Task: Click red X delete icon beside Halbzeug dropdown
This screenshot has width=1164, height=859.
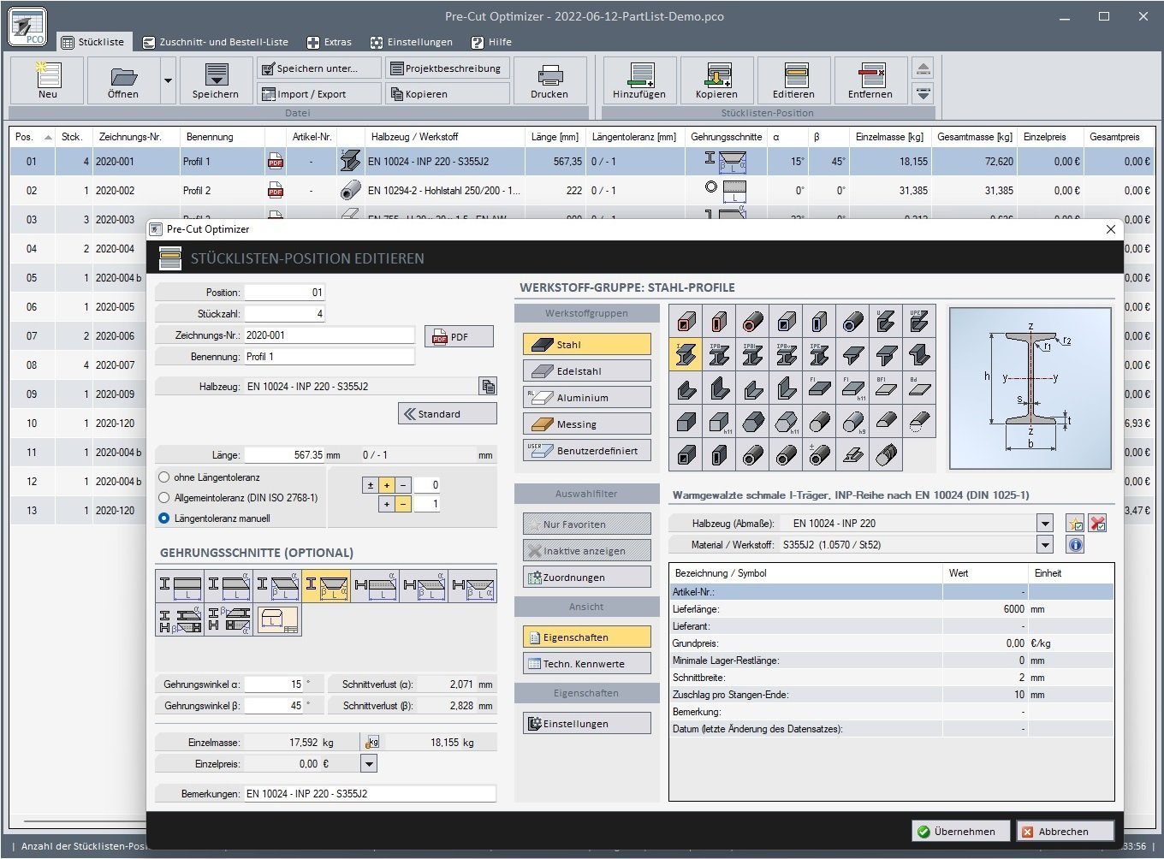Action: (x=1098, y=524)
